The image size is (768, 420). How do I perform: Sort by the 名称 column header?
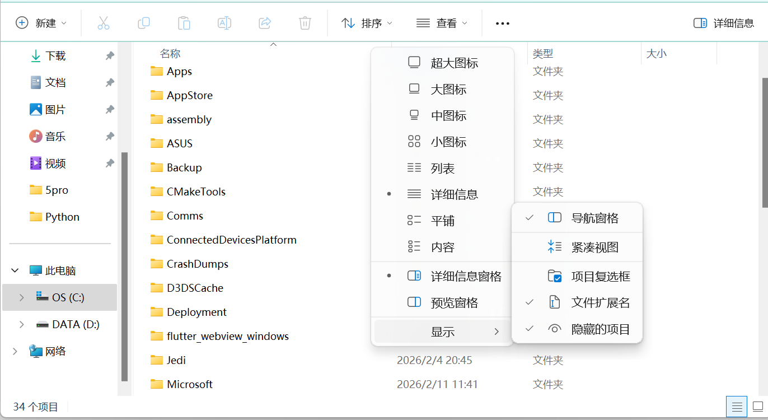pos(170,54)
